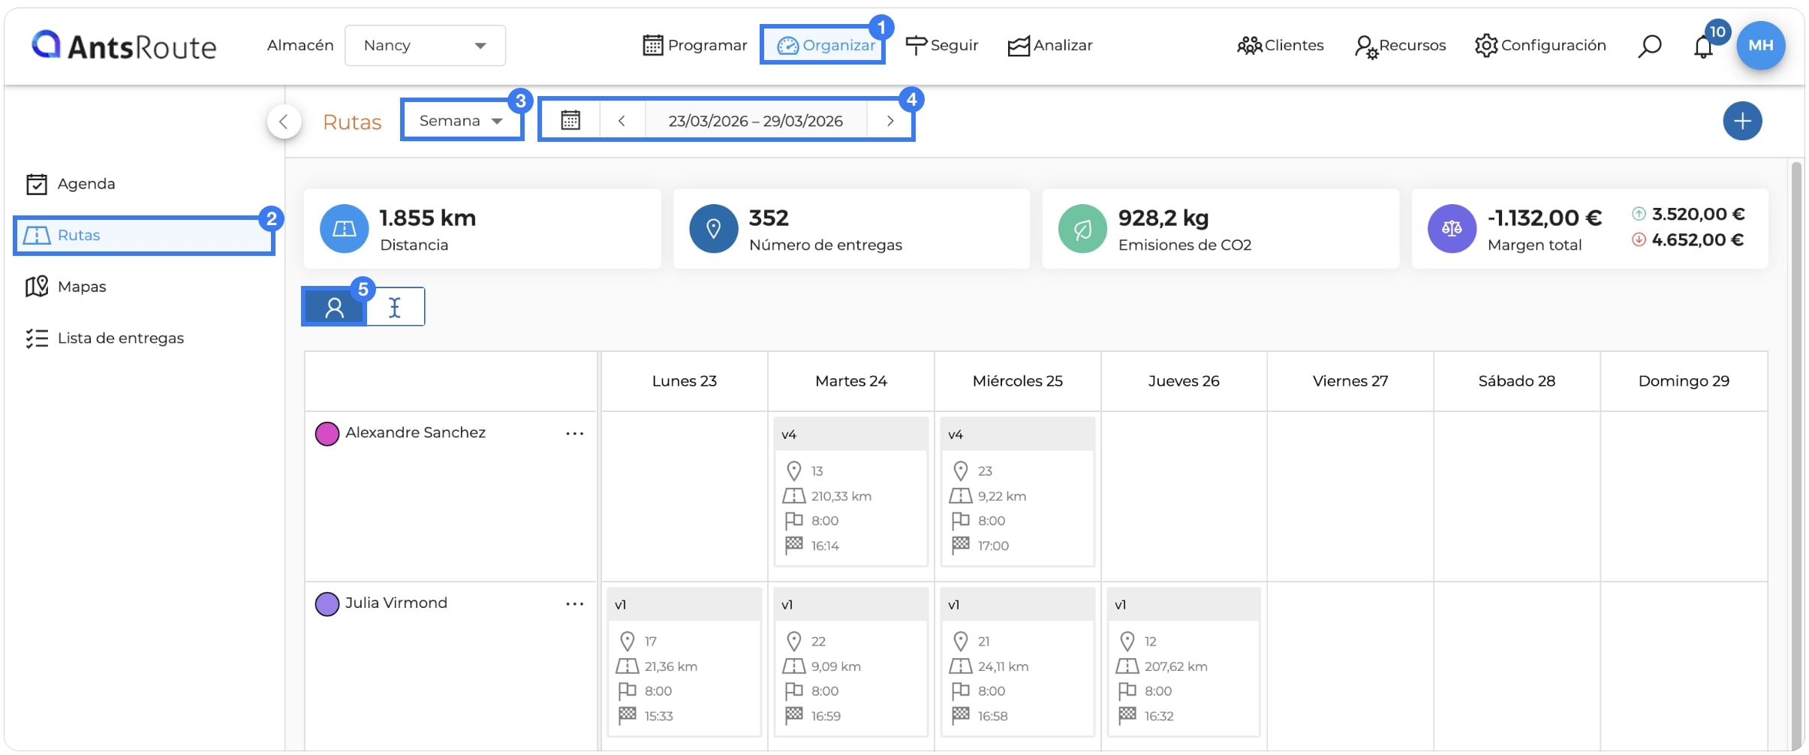This screenshot has height=755, width=1809.
Task: Open Julia's Jueves 26 route card
Action: click(x=1184, y=662)
